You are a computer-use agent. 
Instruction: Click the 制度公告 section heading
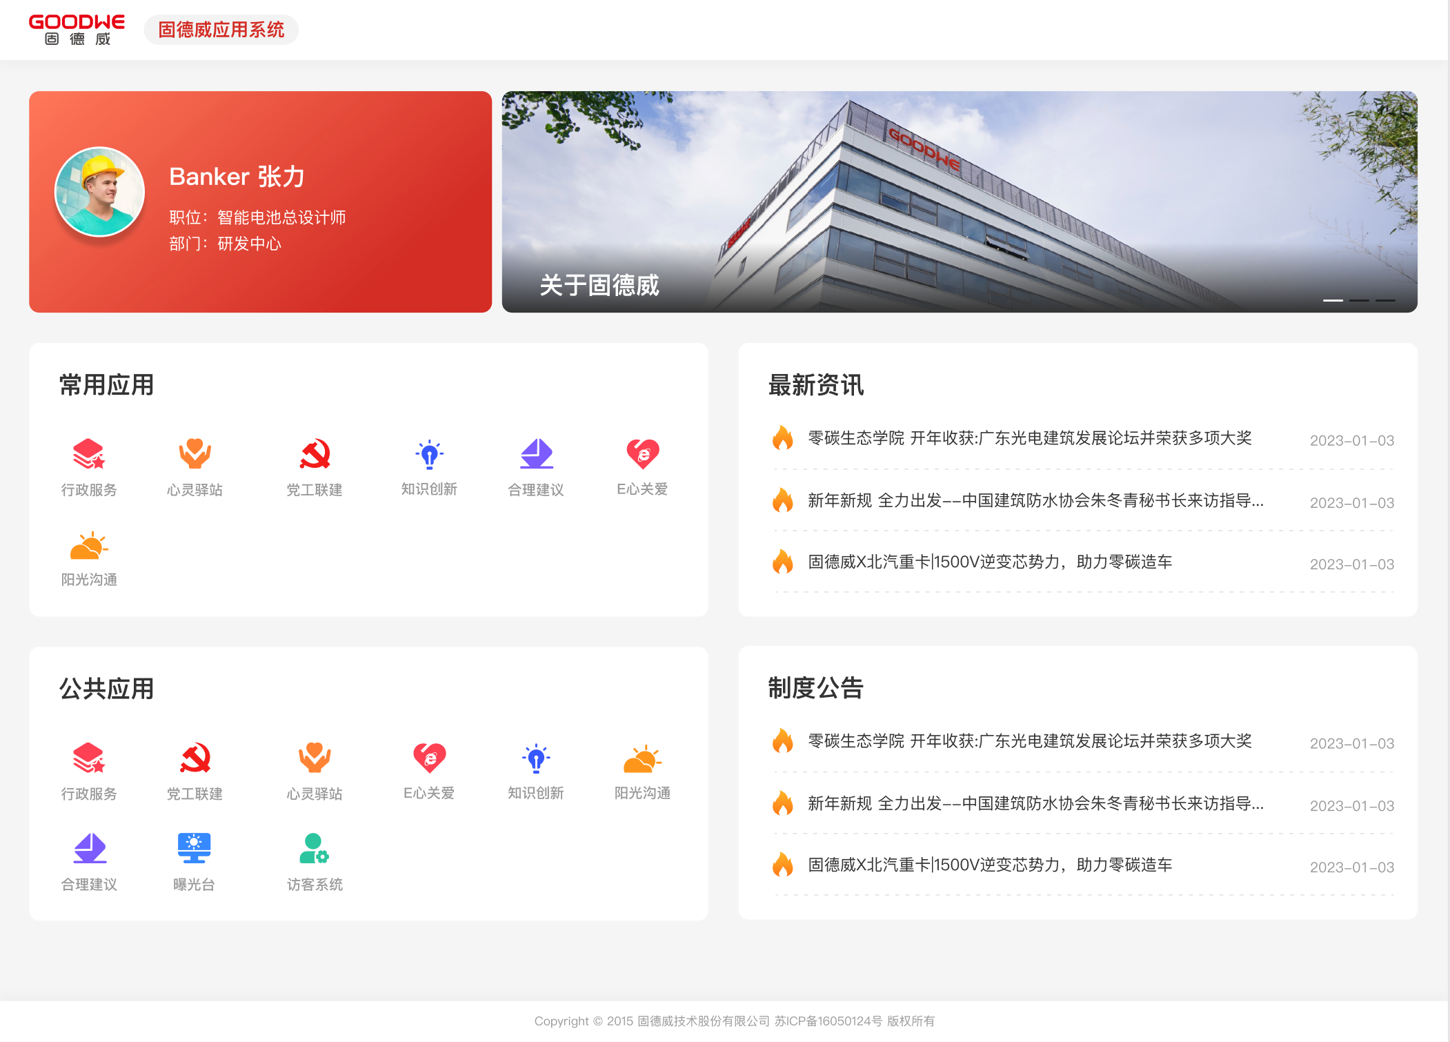tap(816, 688)
